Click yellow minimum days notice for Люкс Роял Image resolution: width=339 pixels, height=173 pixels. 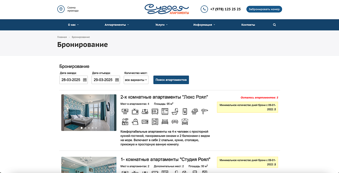pyautogui.click(x=247, y=107)
